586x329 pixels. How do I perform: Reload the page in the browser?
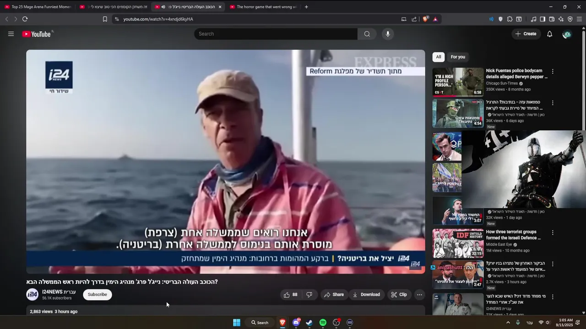25,19
